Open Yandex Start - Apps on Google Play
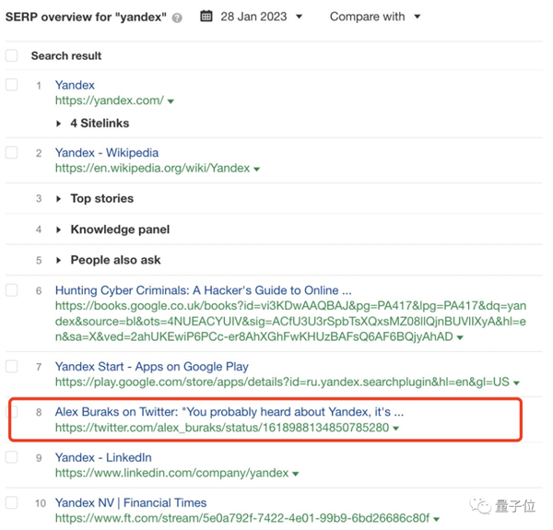Viewport: 553px width, 530px height. click(x=152, y=367)
